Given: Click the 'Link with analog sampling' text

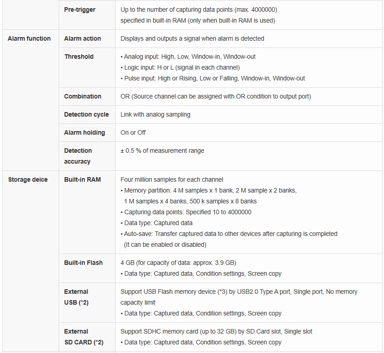Looking at the screenshot, I should (155, 114).
